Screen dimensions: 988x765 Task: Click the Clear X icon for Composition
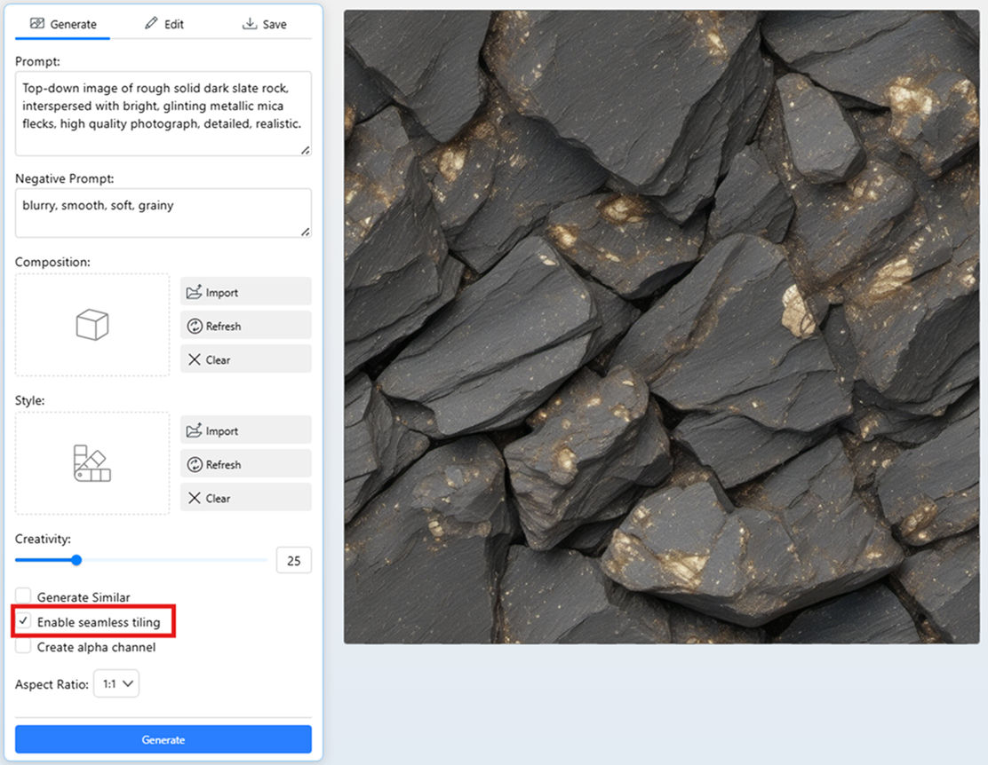tap(195, 359)
